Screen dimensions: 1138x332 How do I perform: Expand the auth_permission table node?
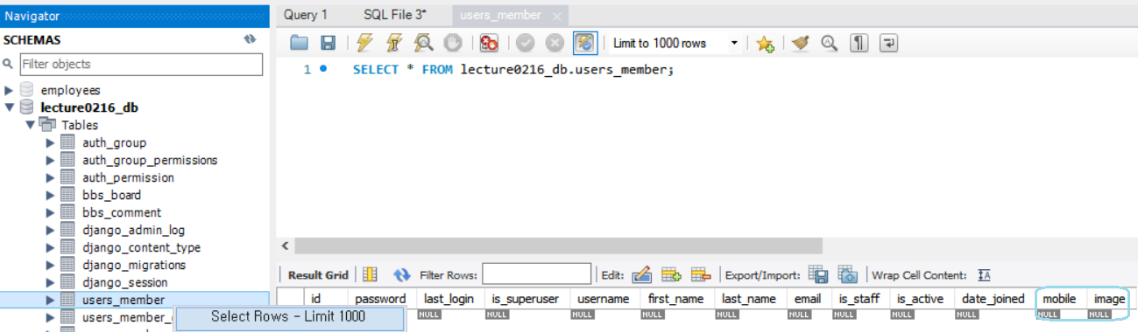51,177
